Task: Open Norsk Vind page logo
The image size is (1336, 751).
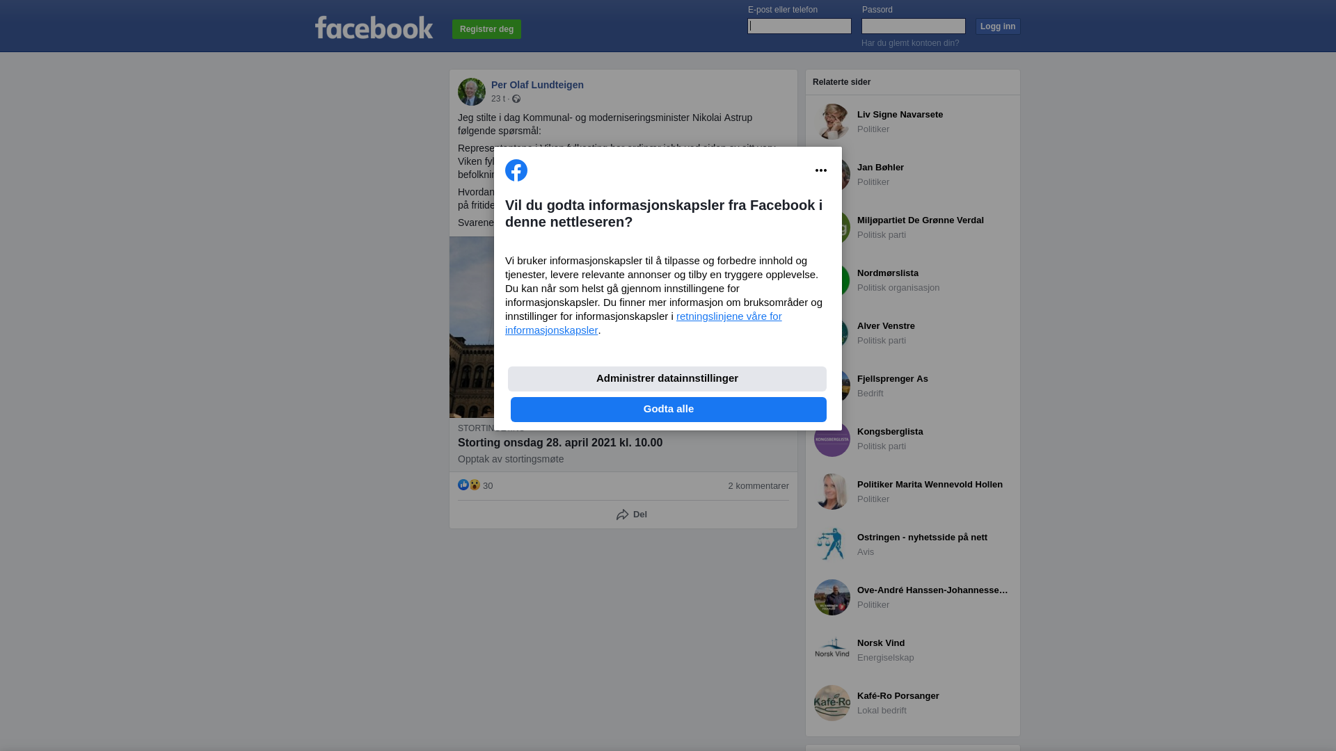Action: (832, 650)
